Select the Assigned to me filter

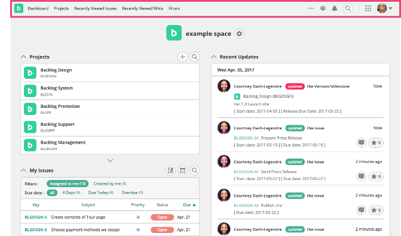(68, 184)
